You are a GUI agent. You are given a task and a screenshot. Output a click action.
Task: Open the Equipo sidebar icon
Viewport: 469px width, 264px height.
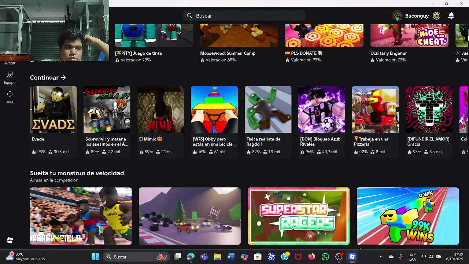pos(10,74)
